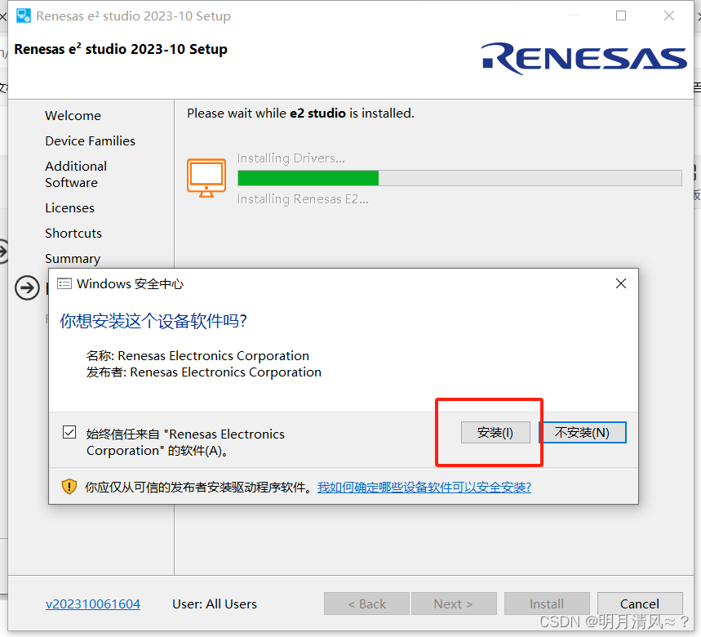Click the 发布者: Renesas Electronics Corporation line
This screenshot has width=701, height=637.
(x=204, y=372)
